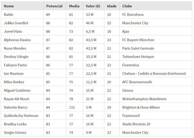Click the Alphonso Davies row name

(18, 40)
